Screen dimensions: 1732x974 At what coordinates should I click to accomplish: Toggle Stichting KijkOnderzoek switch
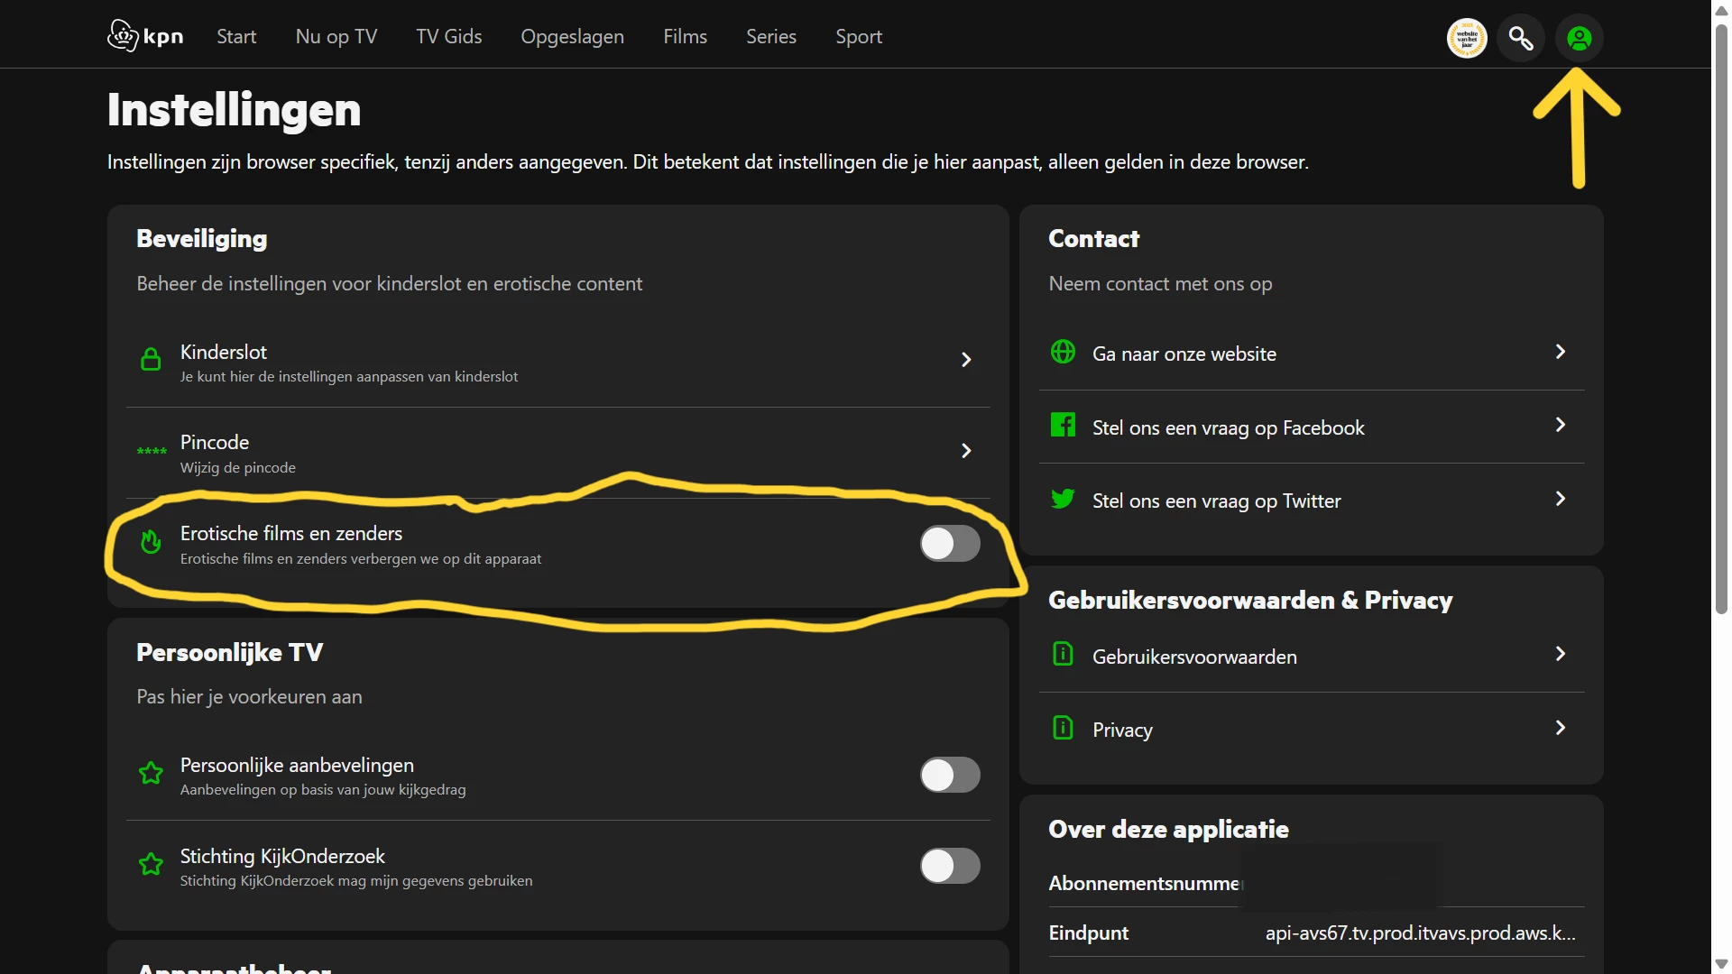click(x=950, y=866)
